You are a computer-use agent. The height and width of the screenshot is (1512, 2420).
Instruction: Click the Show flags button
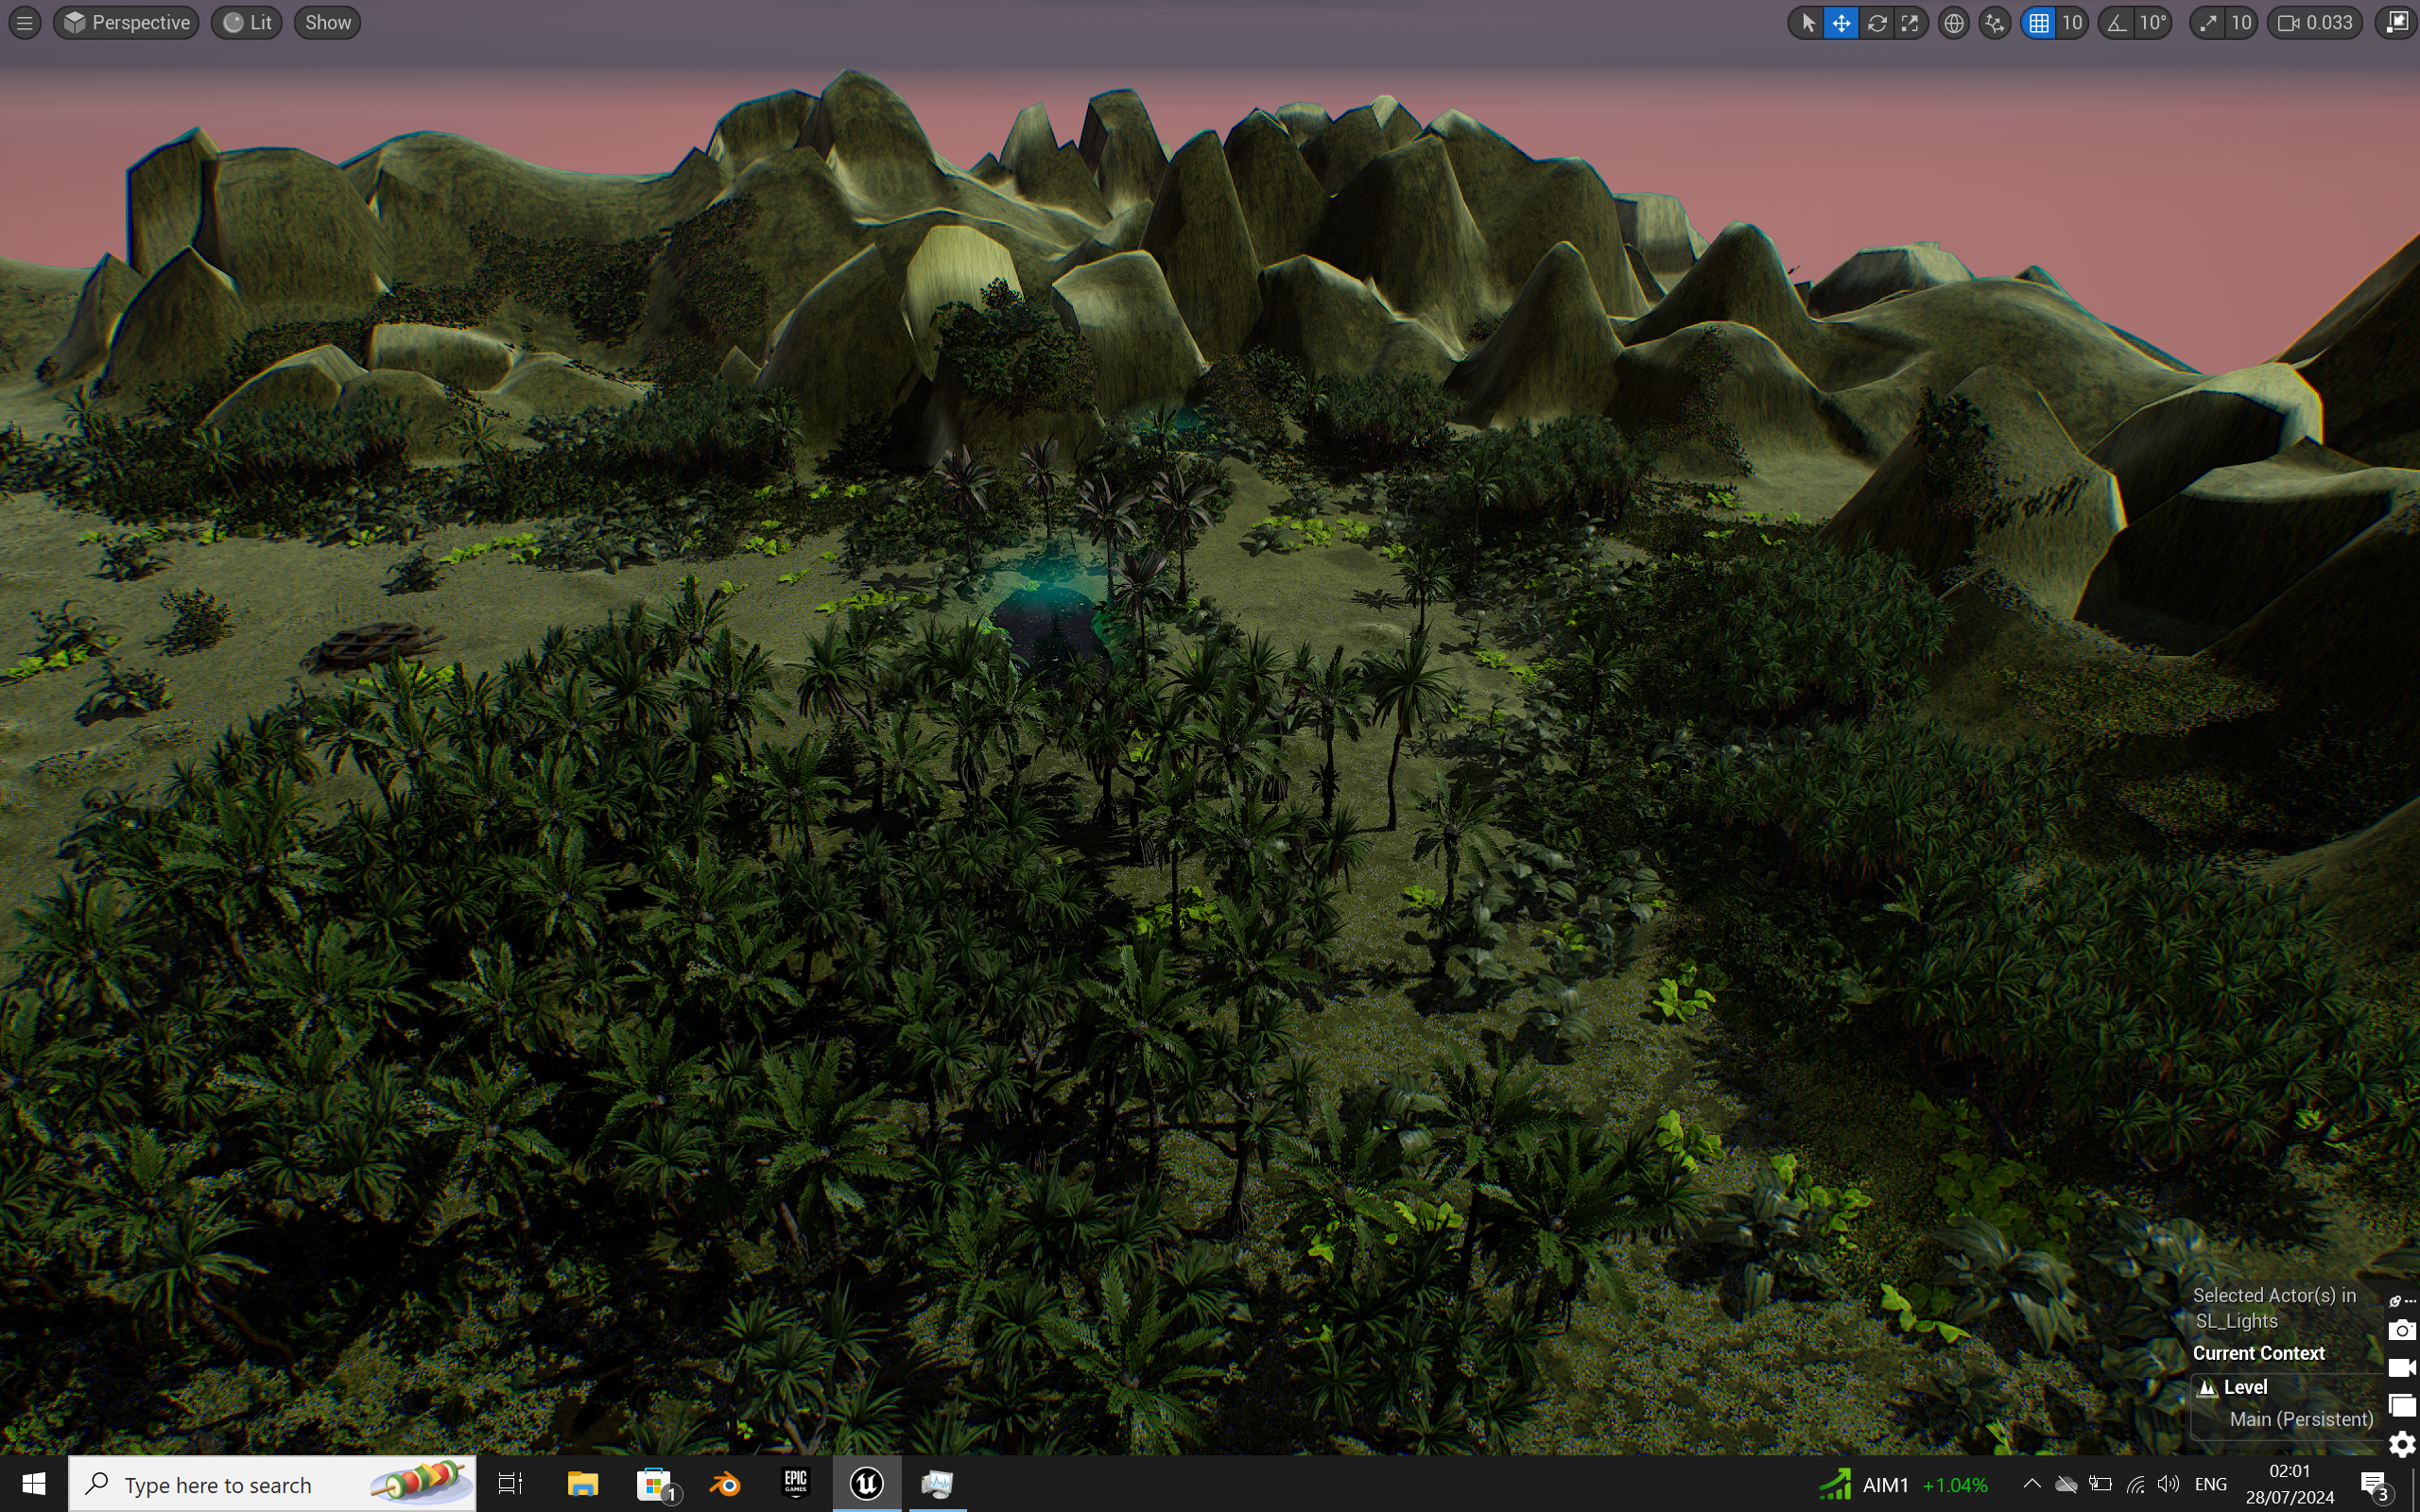coord(327,22)
